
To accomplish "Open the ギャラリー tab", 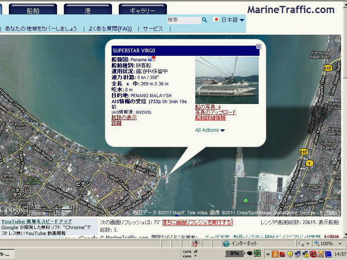I will click(143, 10).
